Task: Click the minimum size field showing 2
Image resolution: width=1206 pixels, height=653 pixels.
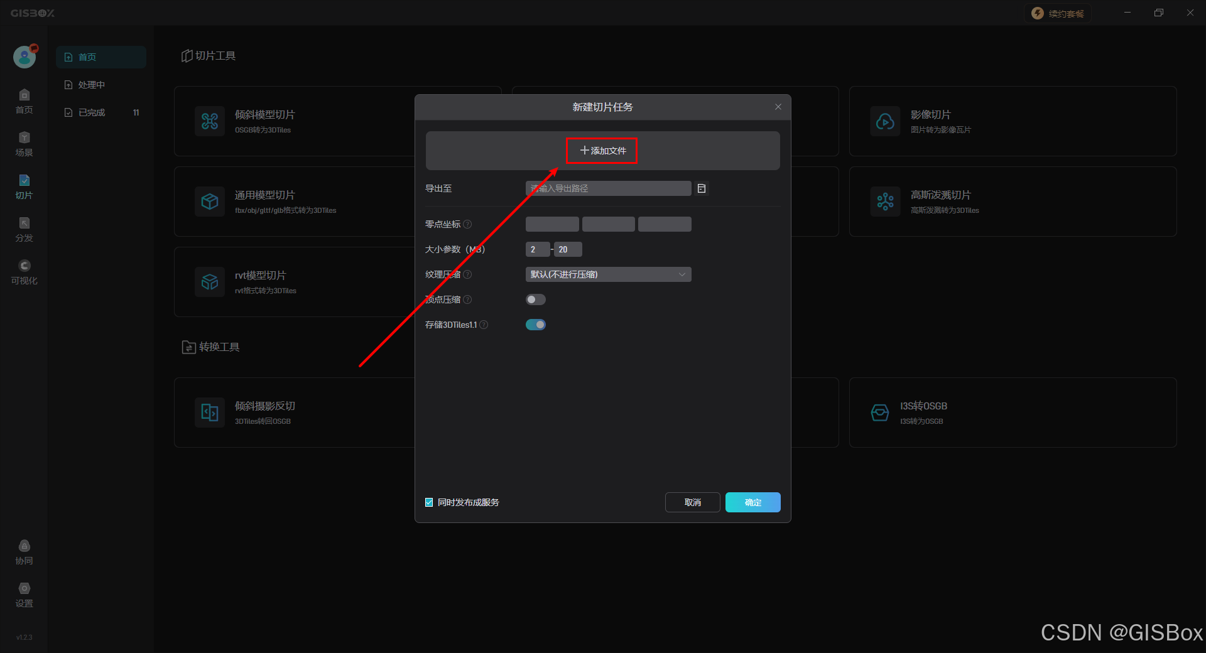Action: coord(538,249)
